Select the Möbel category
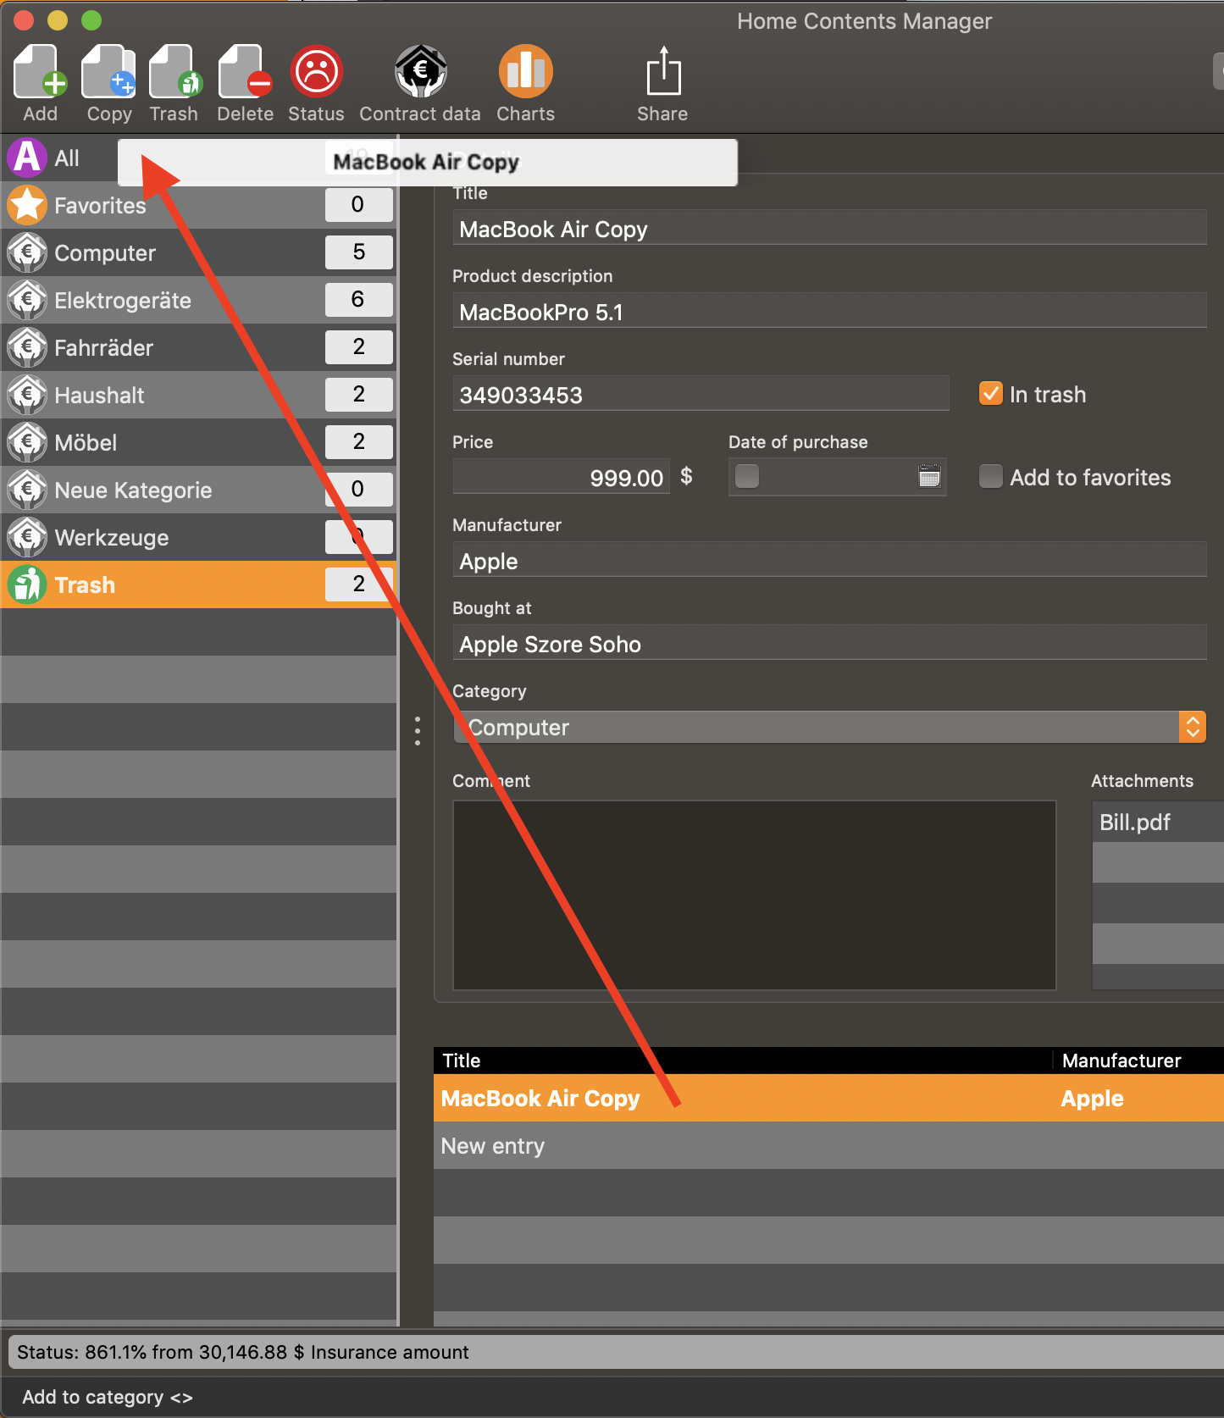The image size is (1224, 1418). (x=199, y=442)
